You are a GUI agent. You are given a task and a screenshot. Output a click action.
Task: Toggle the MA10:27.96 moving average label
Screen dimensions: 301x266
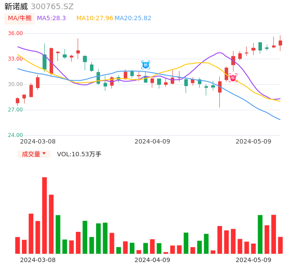[x=95, y=18]
